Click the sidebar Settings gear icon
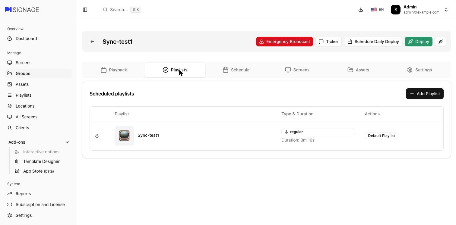Viewport: 456px width, 225px height. click(10, 215)
